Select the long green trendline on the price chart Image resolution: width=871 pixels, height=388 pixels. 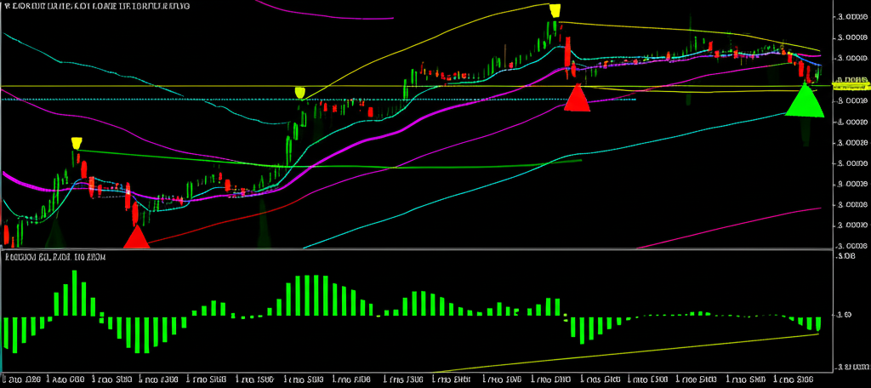click(340, 165)
